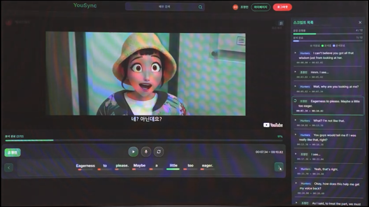
Task: Expand "Okay, how does this help me" row
Action: tap(296, 183)
